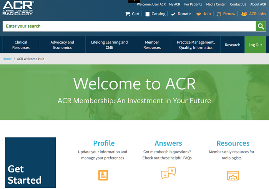
Task: Expand the Advocacy and Economics menu
Action: [x=62, y=45]
